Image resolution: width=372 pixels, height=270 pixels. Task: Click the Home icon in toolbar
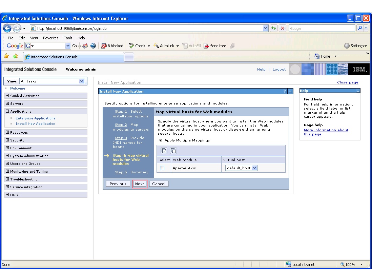[x=317, y=56]
